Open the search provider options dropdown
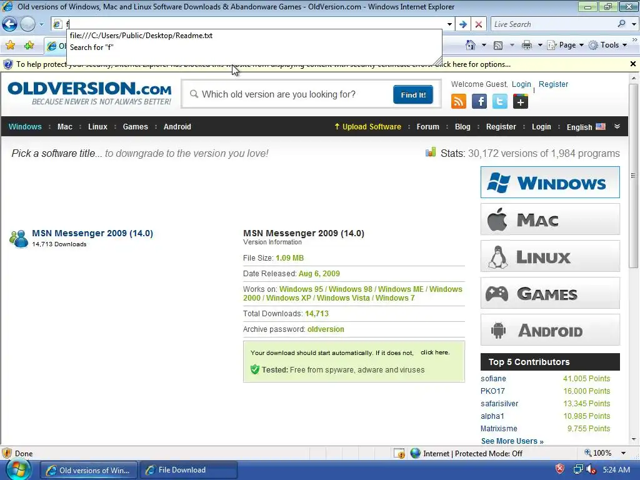 tap(634, 24)
